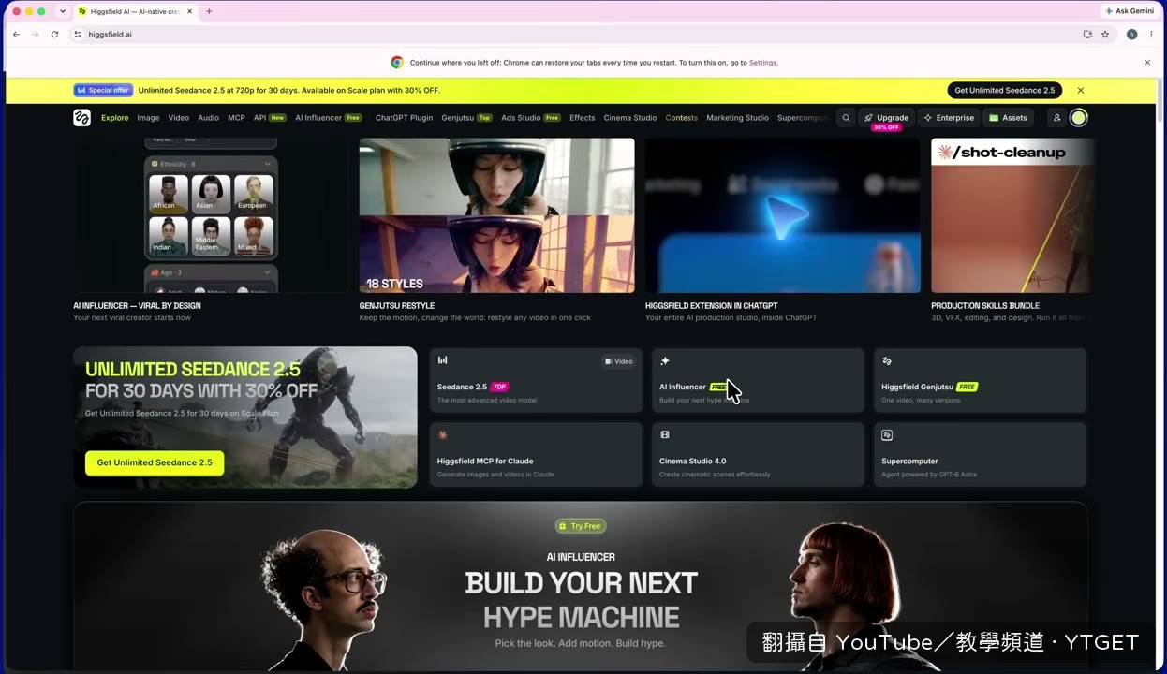1167x674 pixels.
Task: Open the Image nav menu
Action: pyautogui.click(x=148, y=118)
